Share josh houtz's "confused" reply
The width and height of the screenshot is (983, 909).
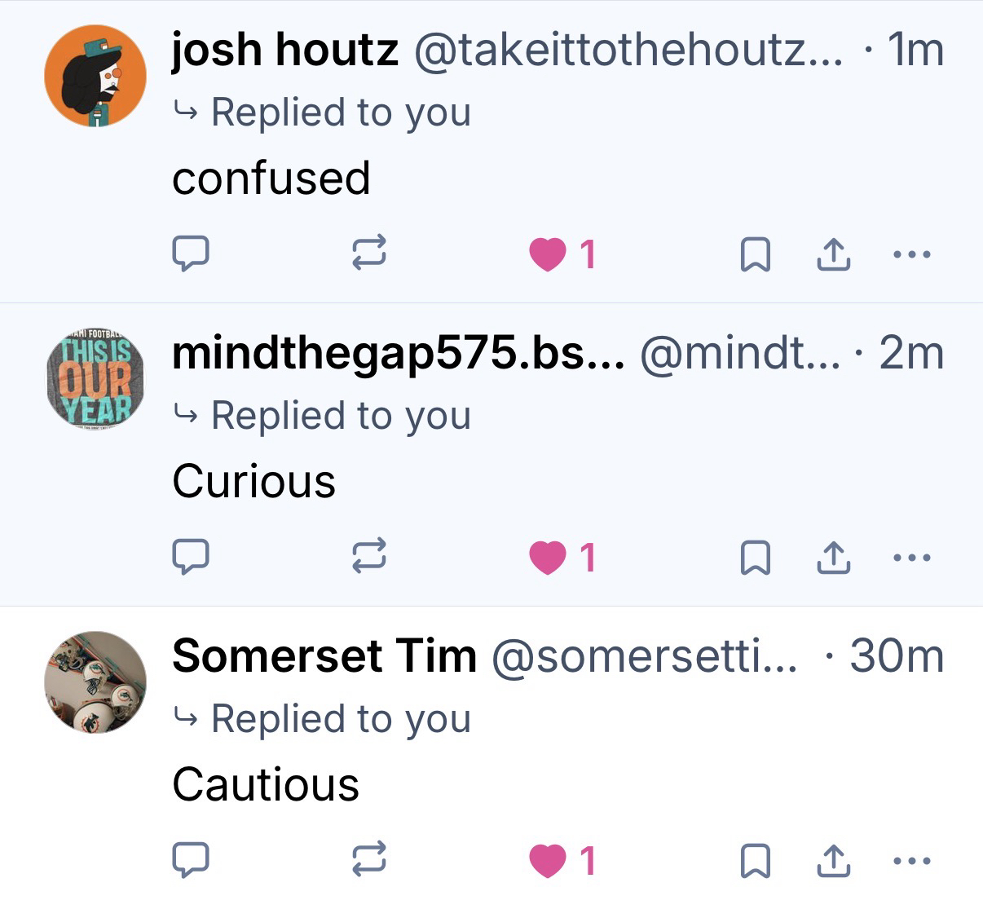point(833,254)
